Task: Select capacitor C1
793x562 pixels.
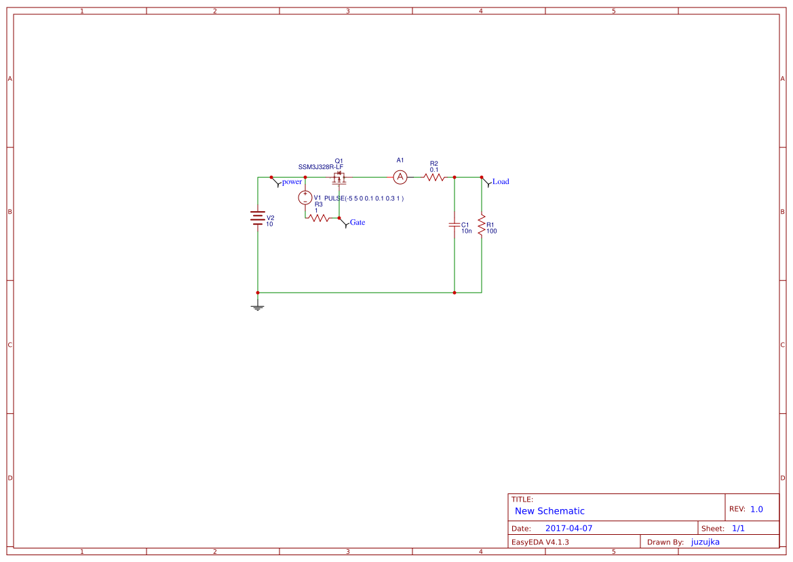Action: tap(454, 225)
